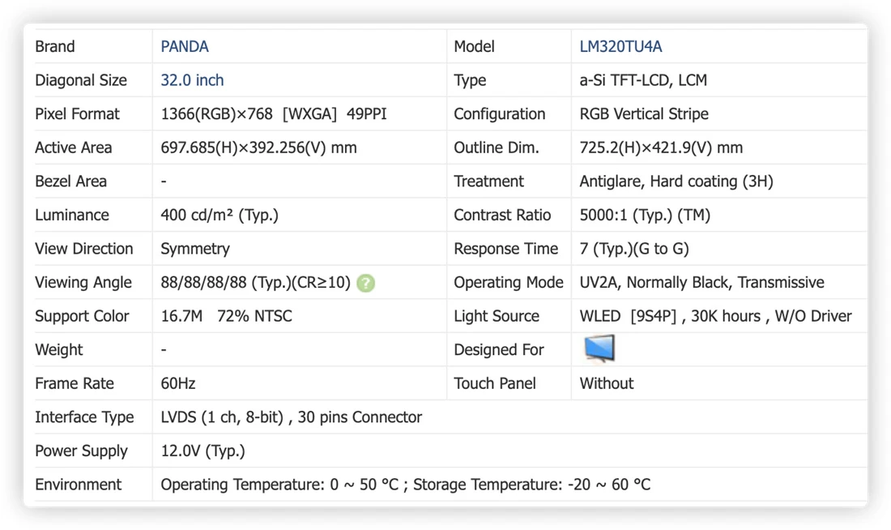Viewport: 891px width, 530px height.
Task: Click the Power Supply label
Action: tap(81, 451)
